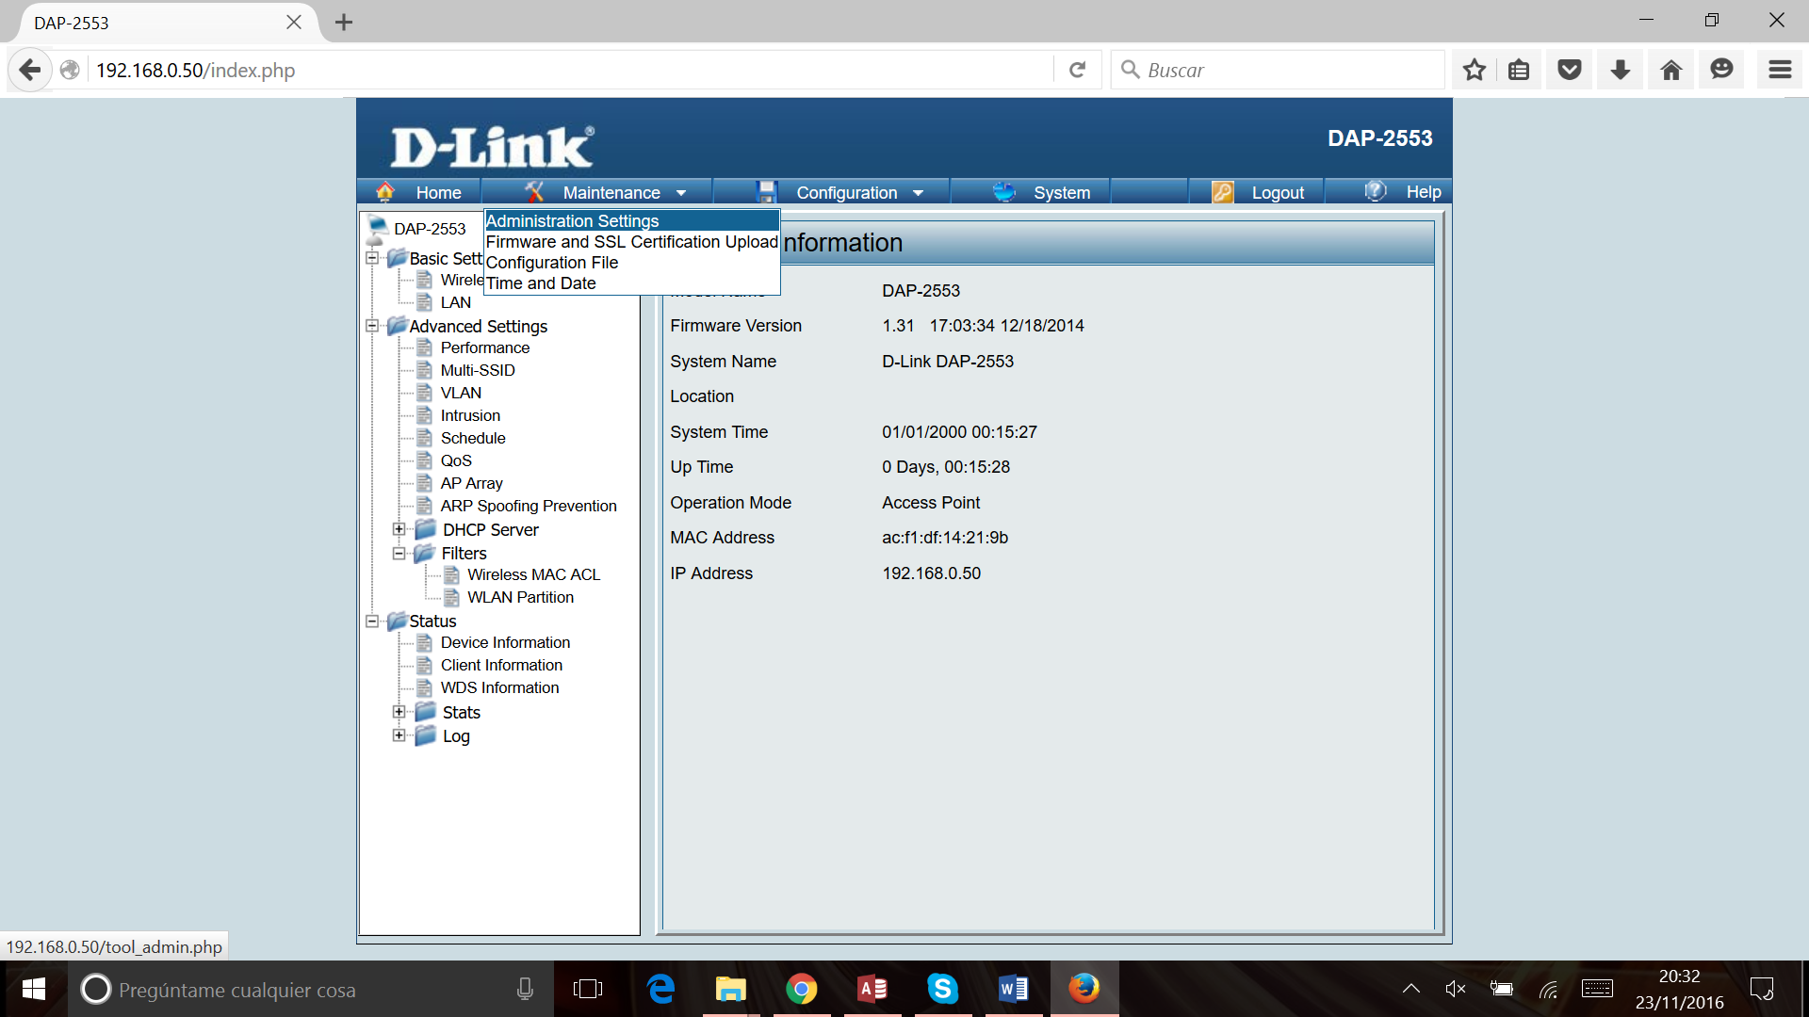Screen dimensions: 1809x1017
Task: Choose Firmware and SSL Certification Upload
Action: [632, 241]
